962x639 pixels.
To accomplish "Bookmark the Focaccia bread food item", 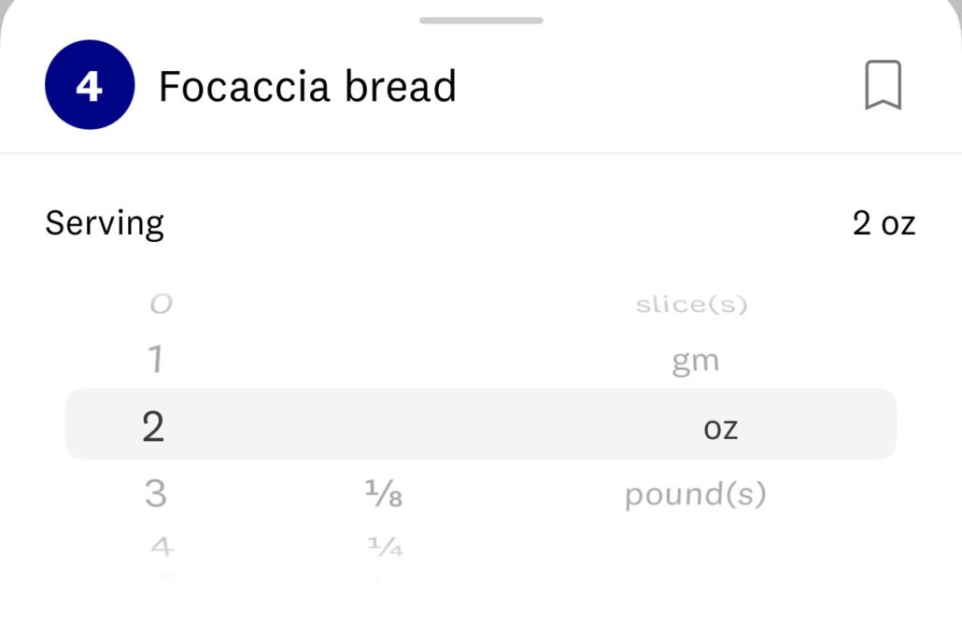I will point(884,84).
